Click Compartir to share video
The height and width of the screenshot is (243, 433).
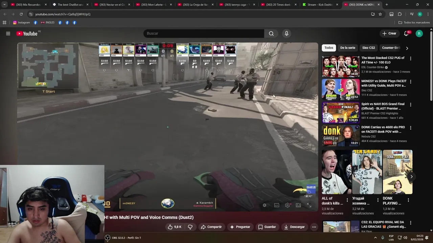coord(211,227)
